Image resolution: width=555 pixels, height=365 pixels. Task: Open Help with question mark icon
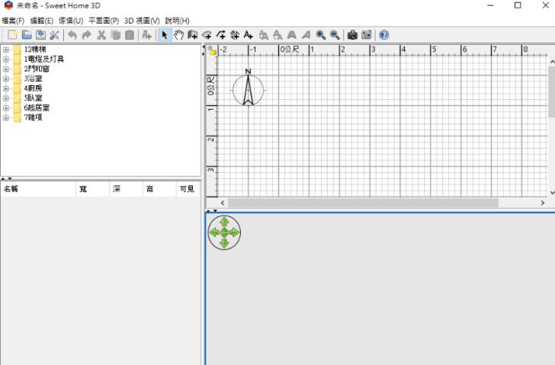click(x=384, y=34)
